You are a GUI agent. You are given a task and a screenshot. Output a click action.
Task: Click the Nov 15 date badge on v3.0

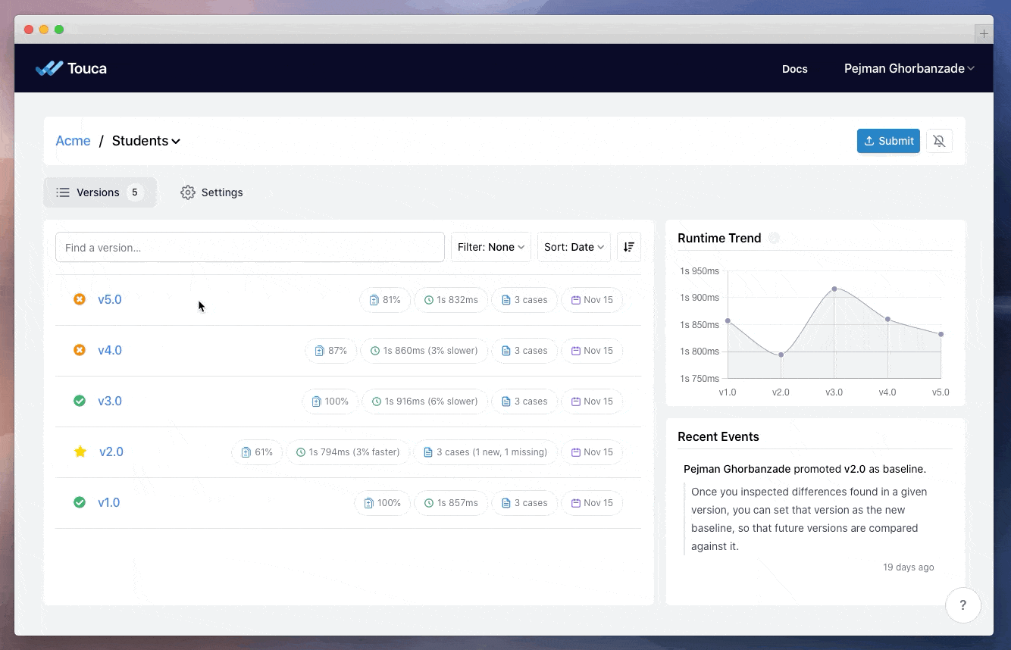592,402
